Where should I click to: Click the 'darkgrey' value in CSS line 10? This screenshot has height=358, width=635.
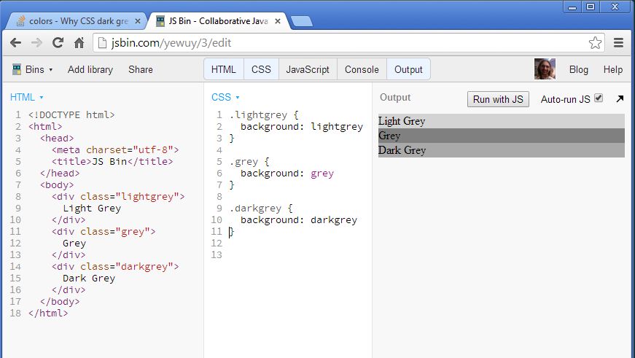[x=334, y=220]
